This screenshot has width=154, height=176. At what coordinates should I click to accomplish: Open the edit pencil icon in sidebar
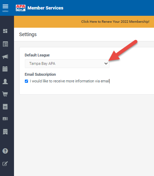click(5, 164)
